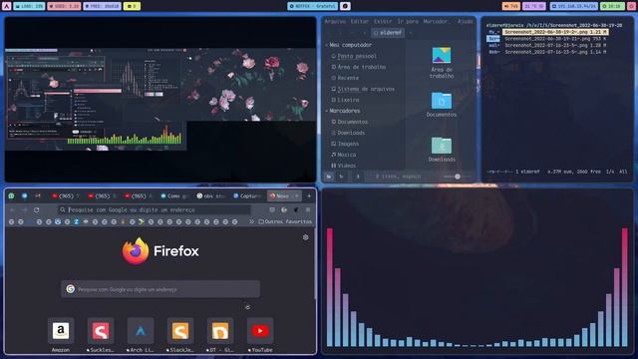The image size is (638, 359).
Task: Switch to the third (965) YouTube tab
Action: coord(138,195)
